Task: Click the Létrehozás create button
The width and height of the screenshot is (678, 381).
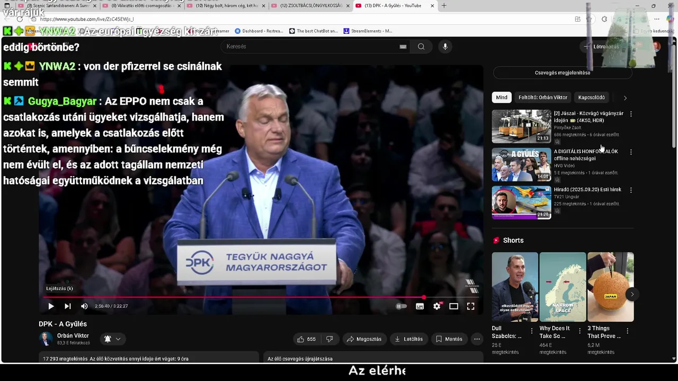Action: click(602, 47)
